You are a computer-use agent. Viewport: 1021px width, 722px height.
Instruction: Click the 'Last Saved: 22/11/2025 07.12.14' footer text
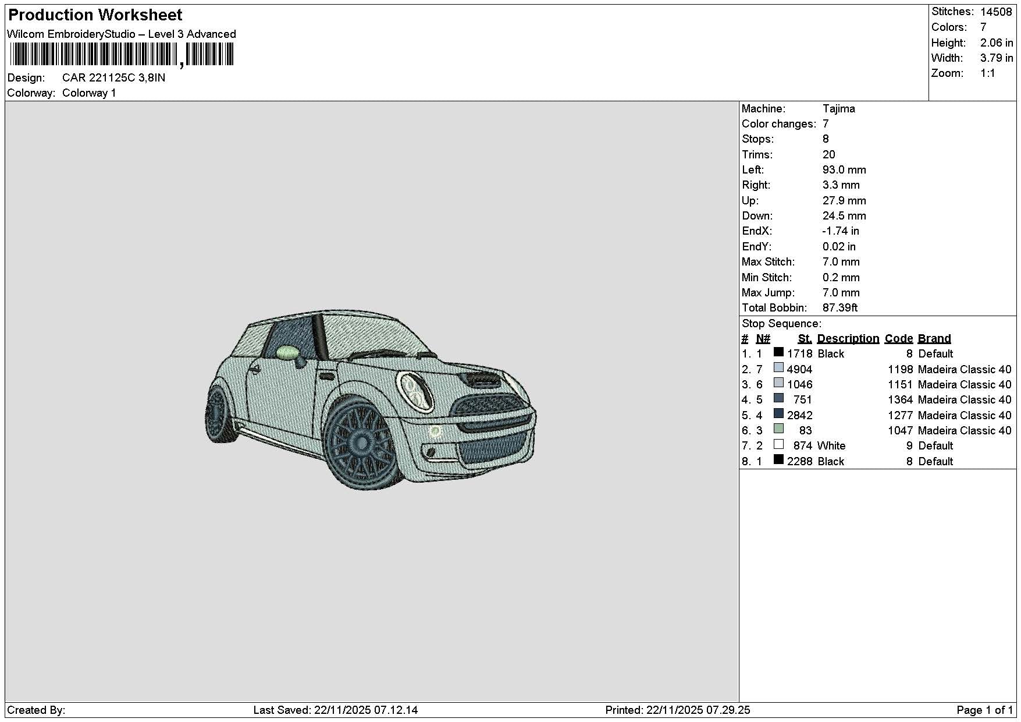click(x=336, y=710)
